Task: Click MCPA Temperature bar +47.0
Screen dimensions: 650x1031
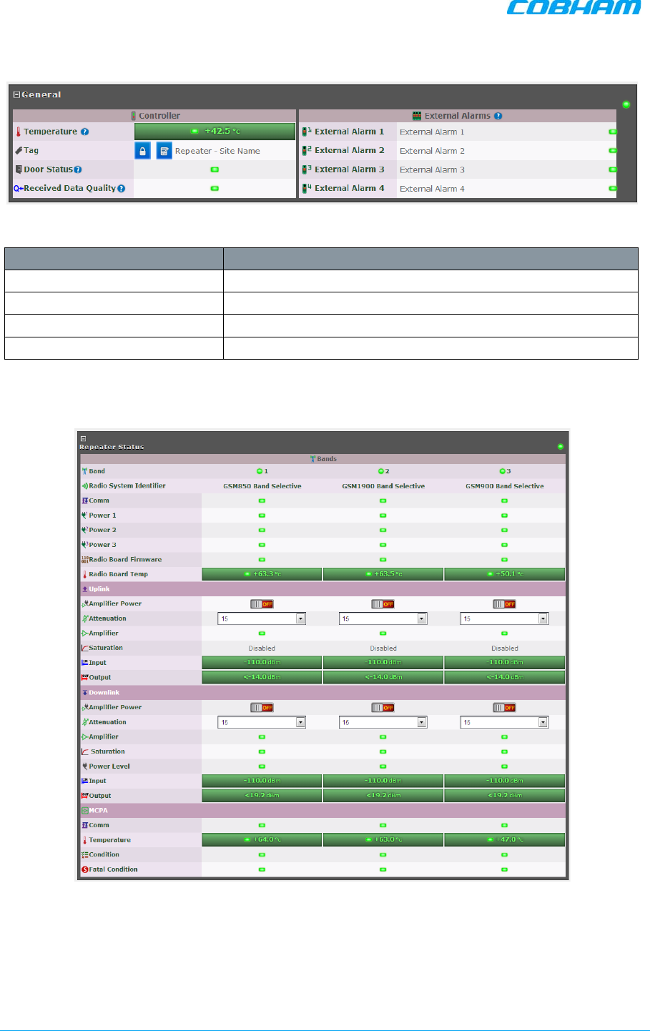Action: tap(504, 840)
